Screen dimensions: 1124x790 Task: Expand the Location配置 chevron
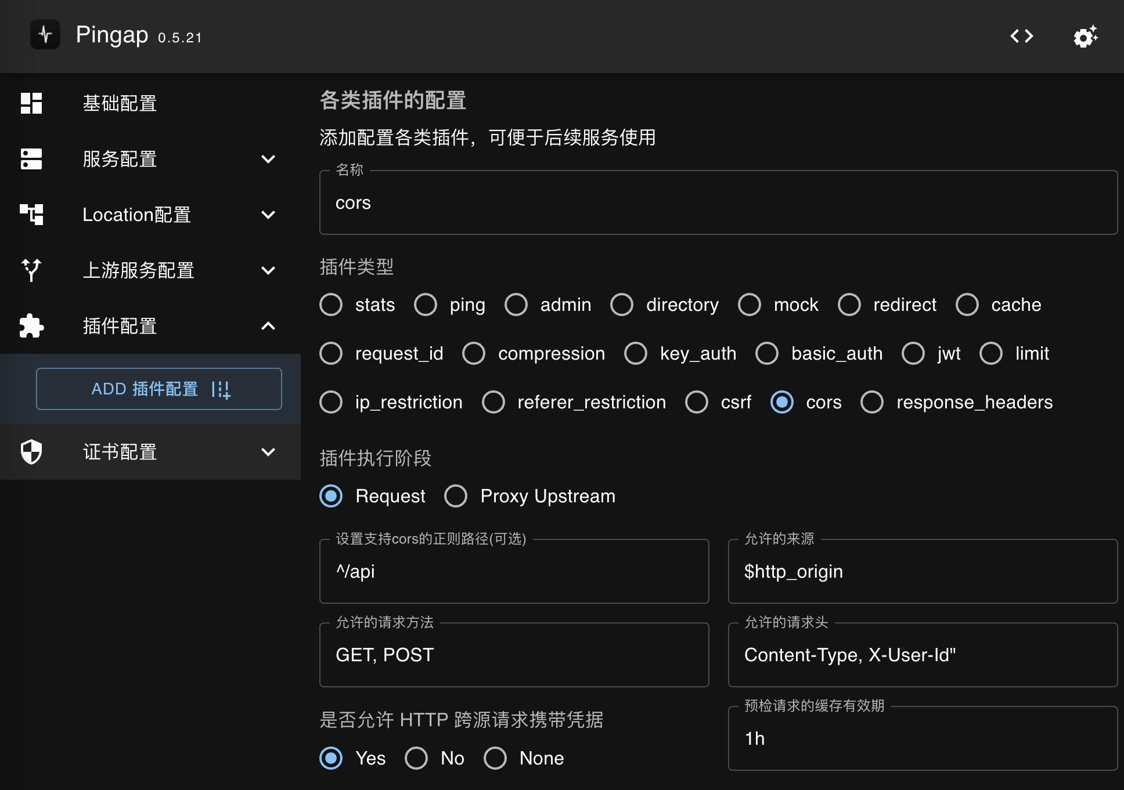click(268, 215)
